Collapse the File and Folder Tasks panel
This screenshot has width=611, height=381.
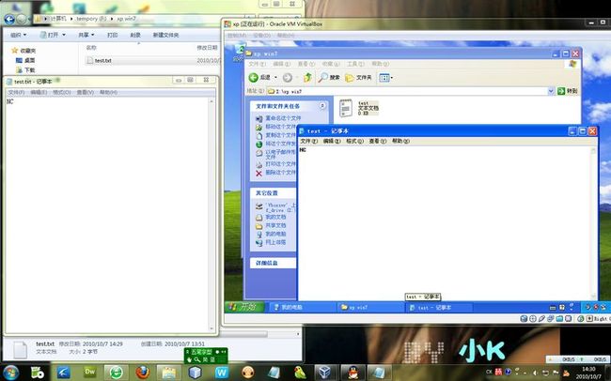point(322,106)
